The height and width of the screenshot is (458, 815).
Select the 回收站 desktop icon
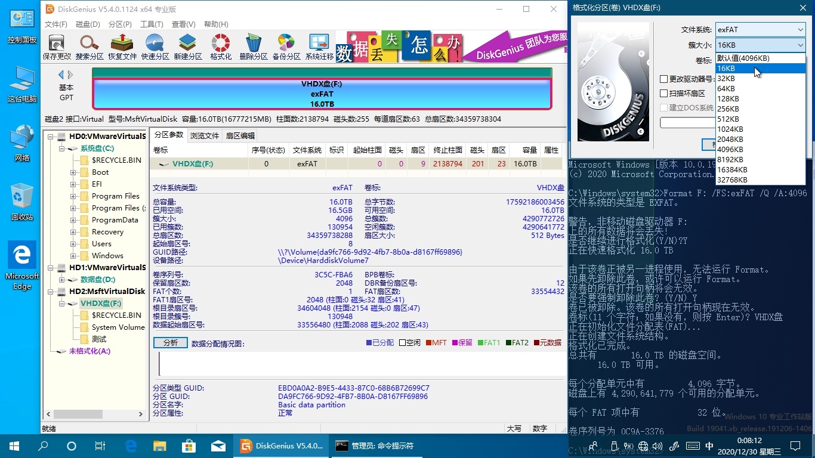point(22,202)
